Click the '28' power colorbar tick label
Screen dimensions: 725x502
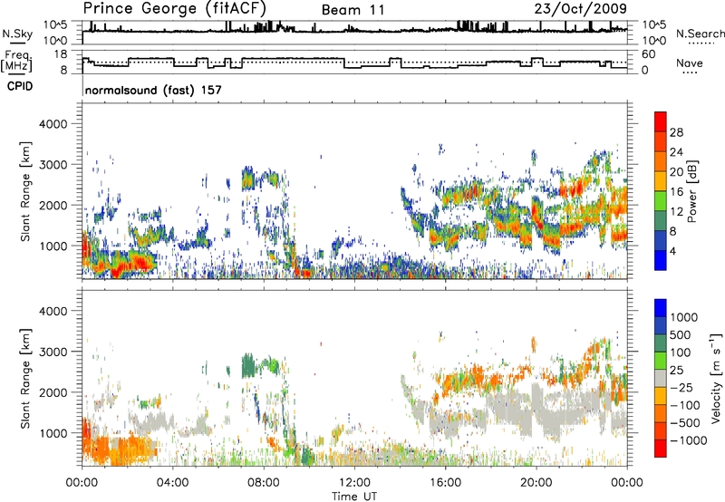(676, 132)
